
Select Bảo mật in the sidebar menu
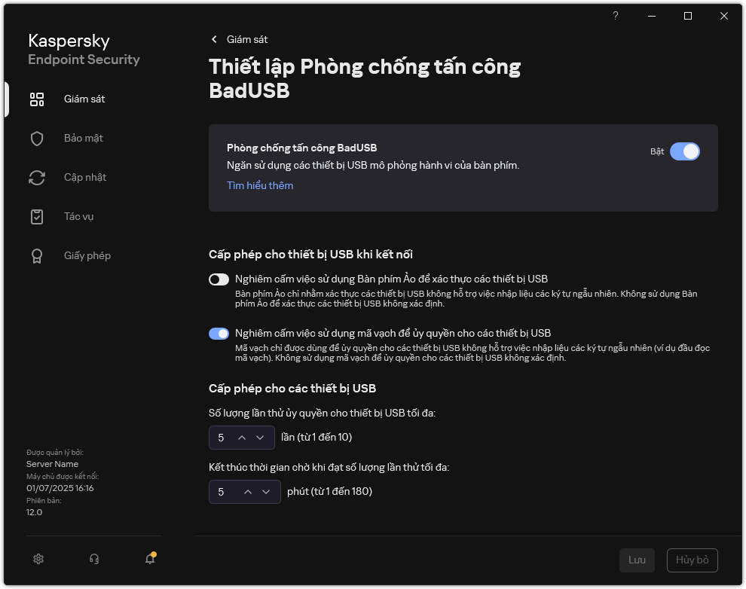point(84,139)
